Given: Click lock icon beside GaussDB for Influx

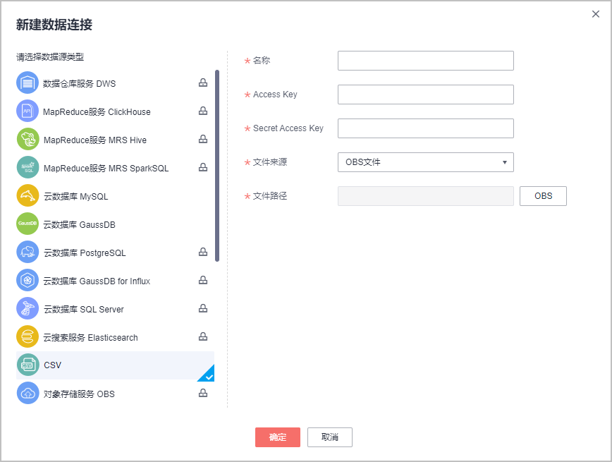Looking at the screenshot, I should pyautogui.click(x=203, y=280).
